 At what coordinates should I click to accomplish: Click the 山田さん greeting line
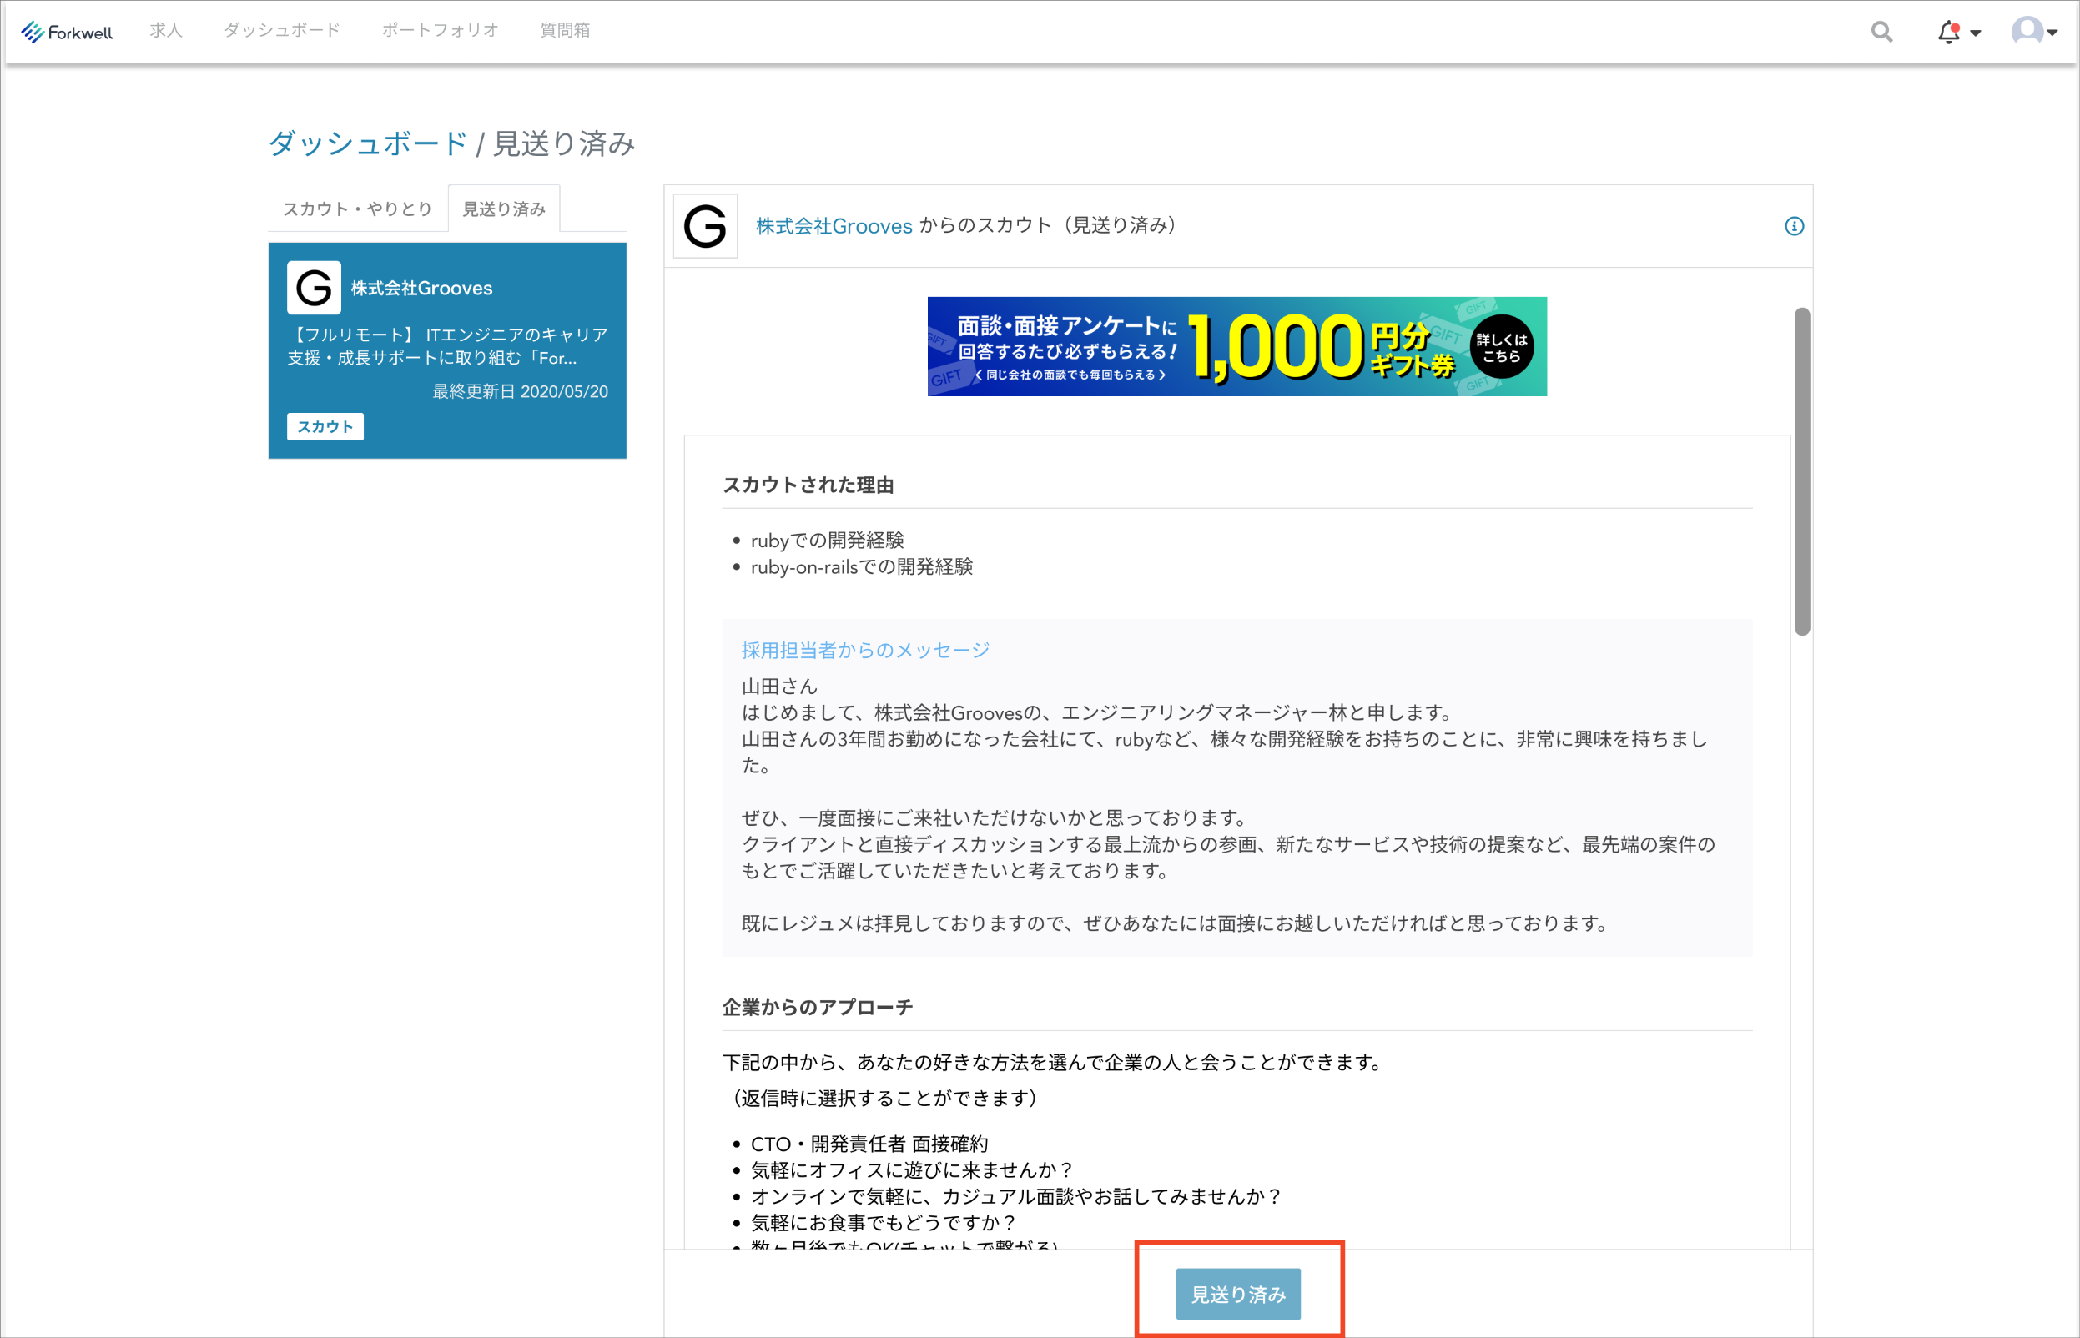779,687
